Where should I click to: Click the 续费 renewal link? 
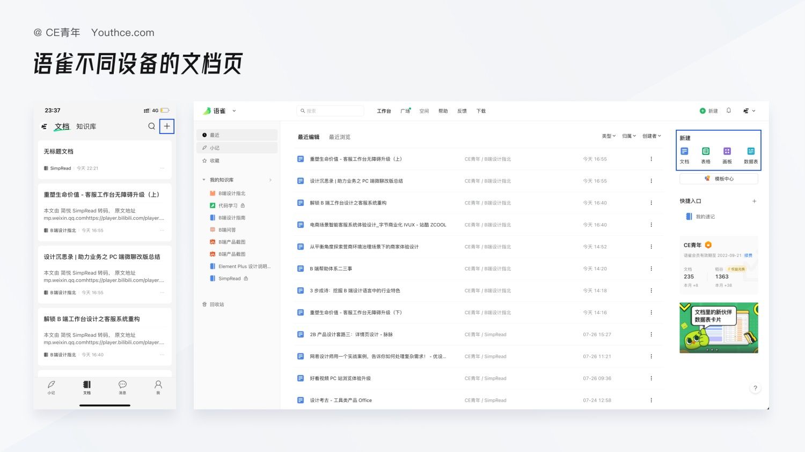748,255
